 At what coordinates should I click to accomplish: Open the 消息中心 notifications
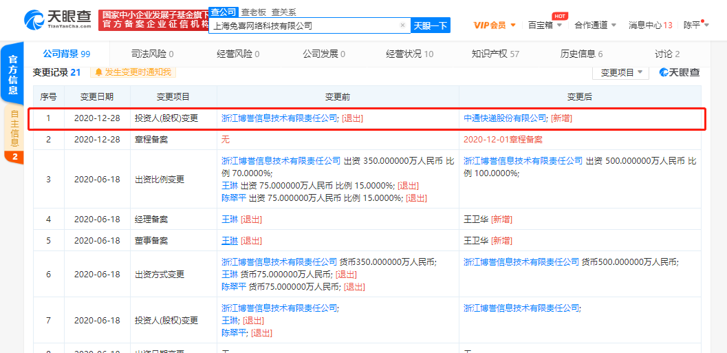coord(650,25)
